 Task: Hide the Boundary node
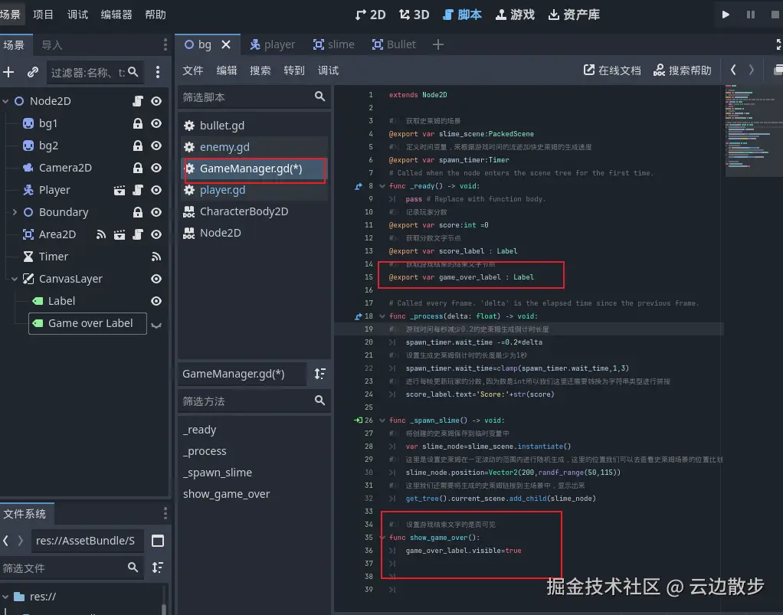156,212
